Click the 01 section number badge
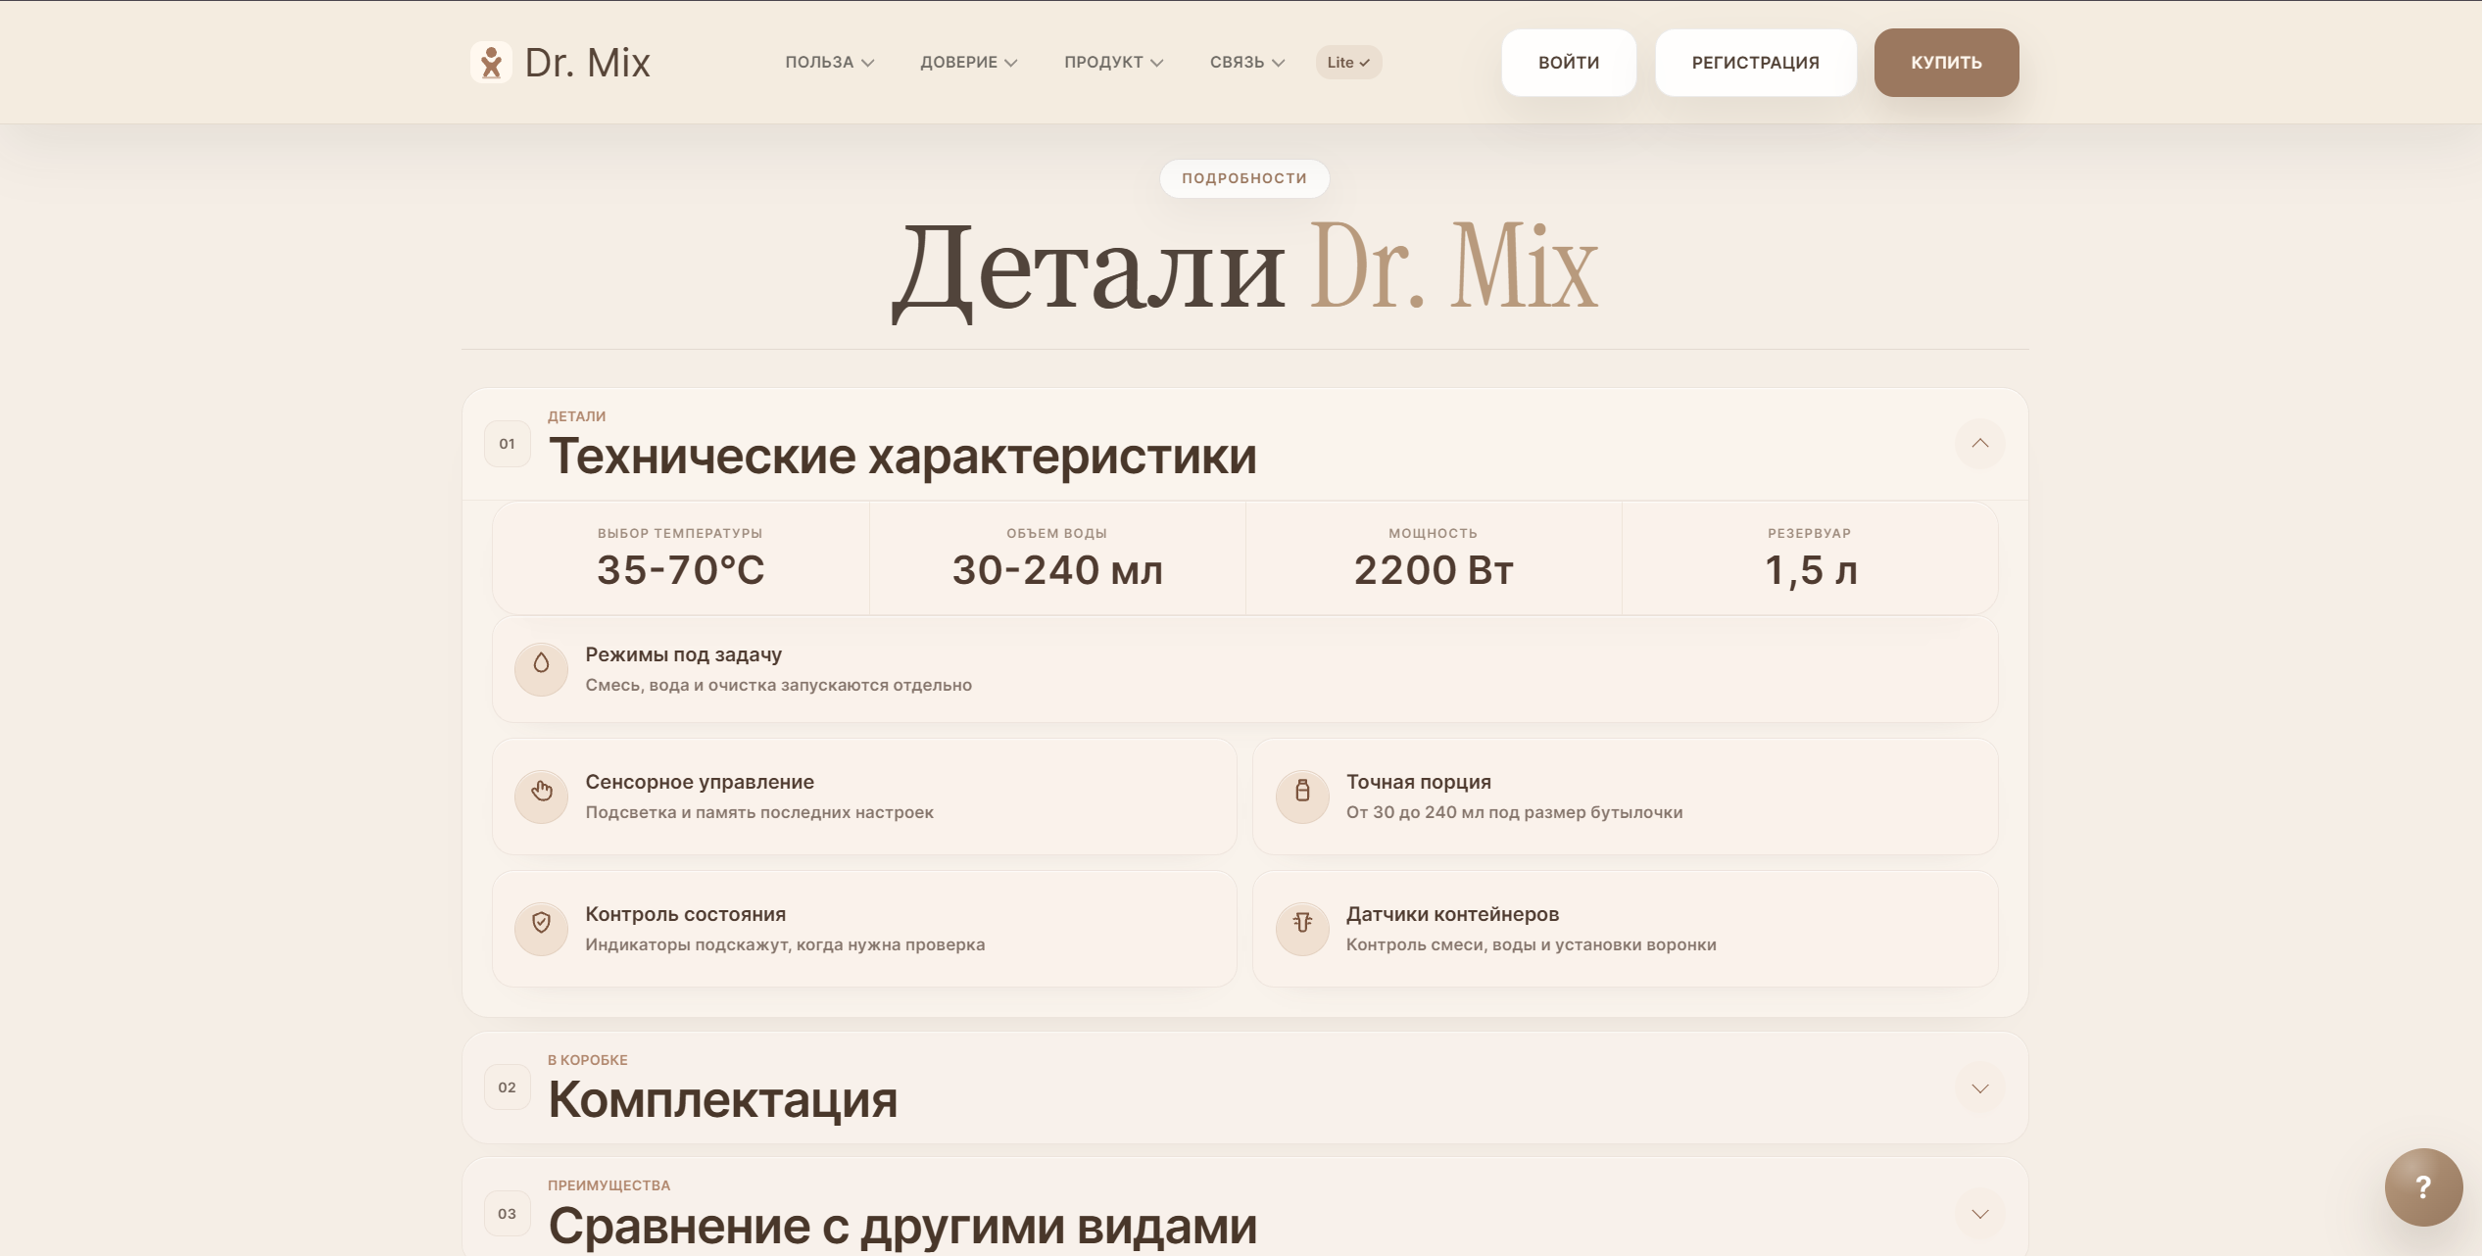 pos(507,444)
